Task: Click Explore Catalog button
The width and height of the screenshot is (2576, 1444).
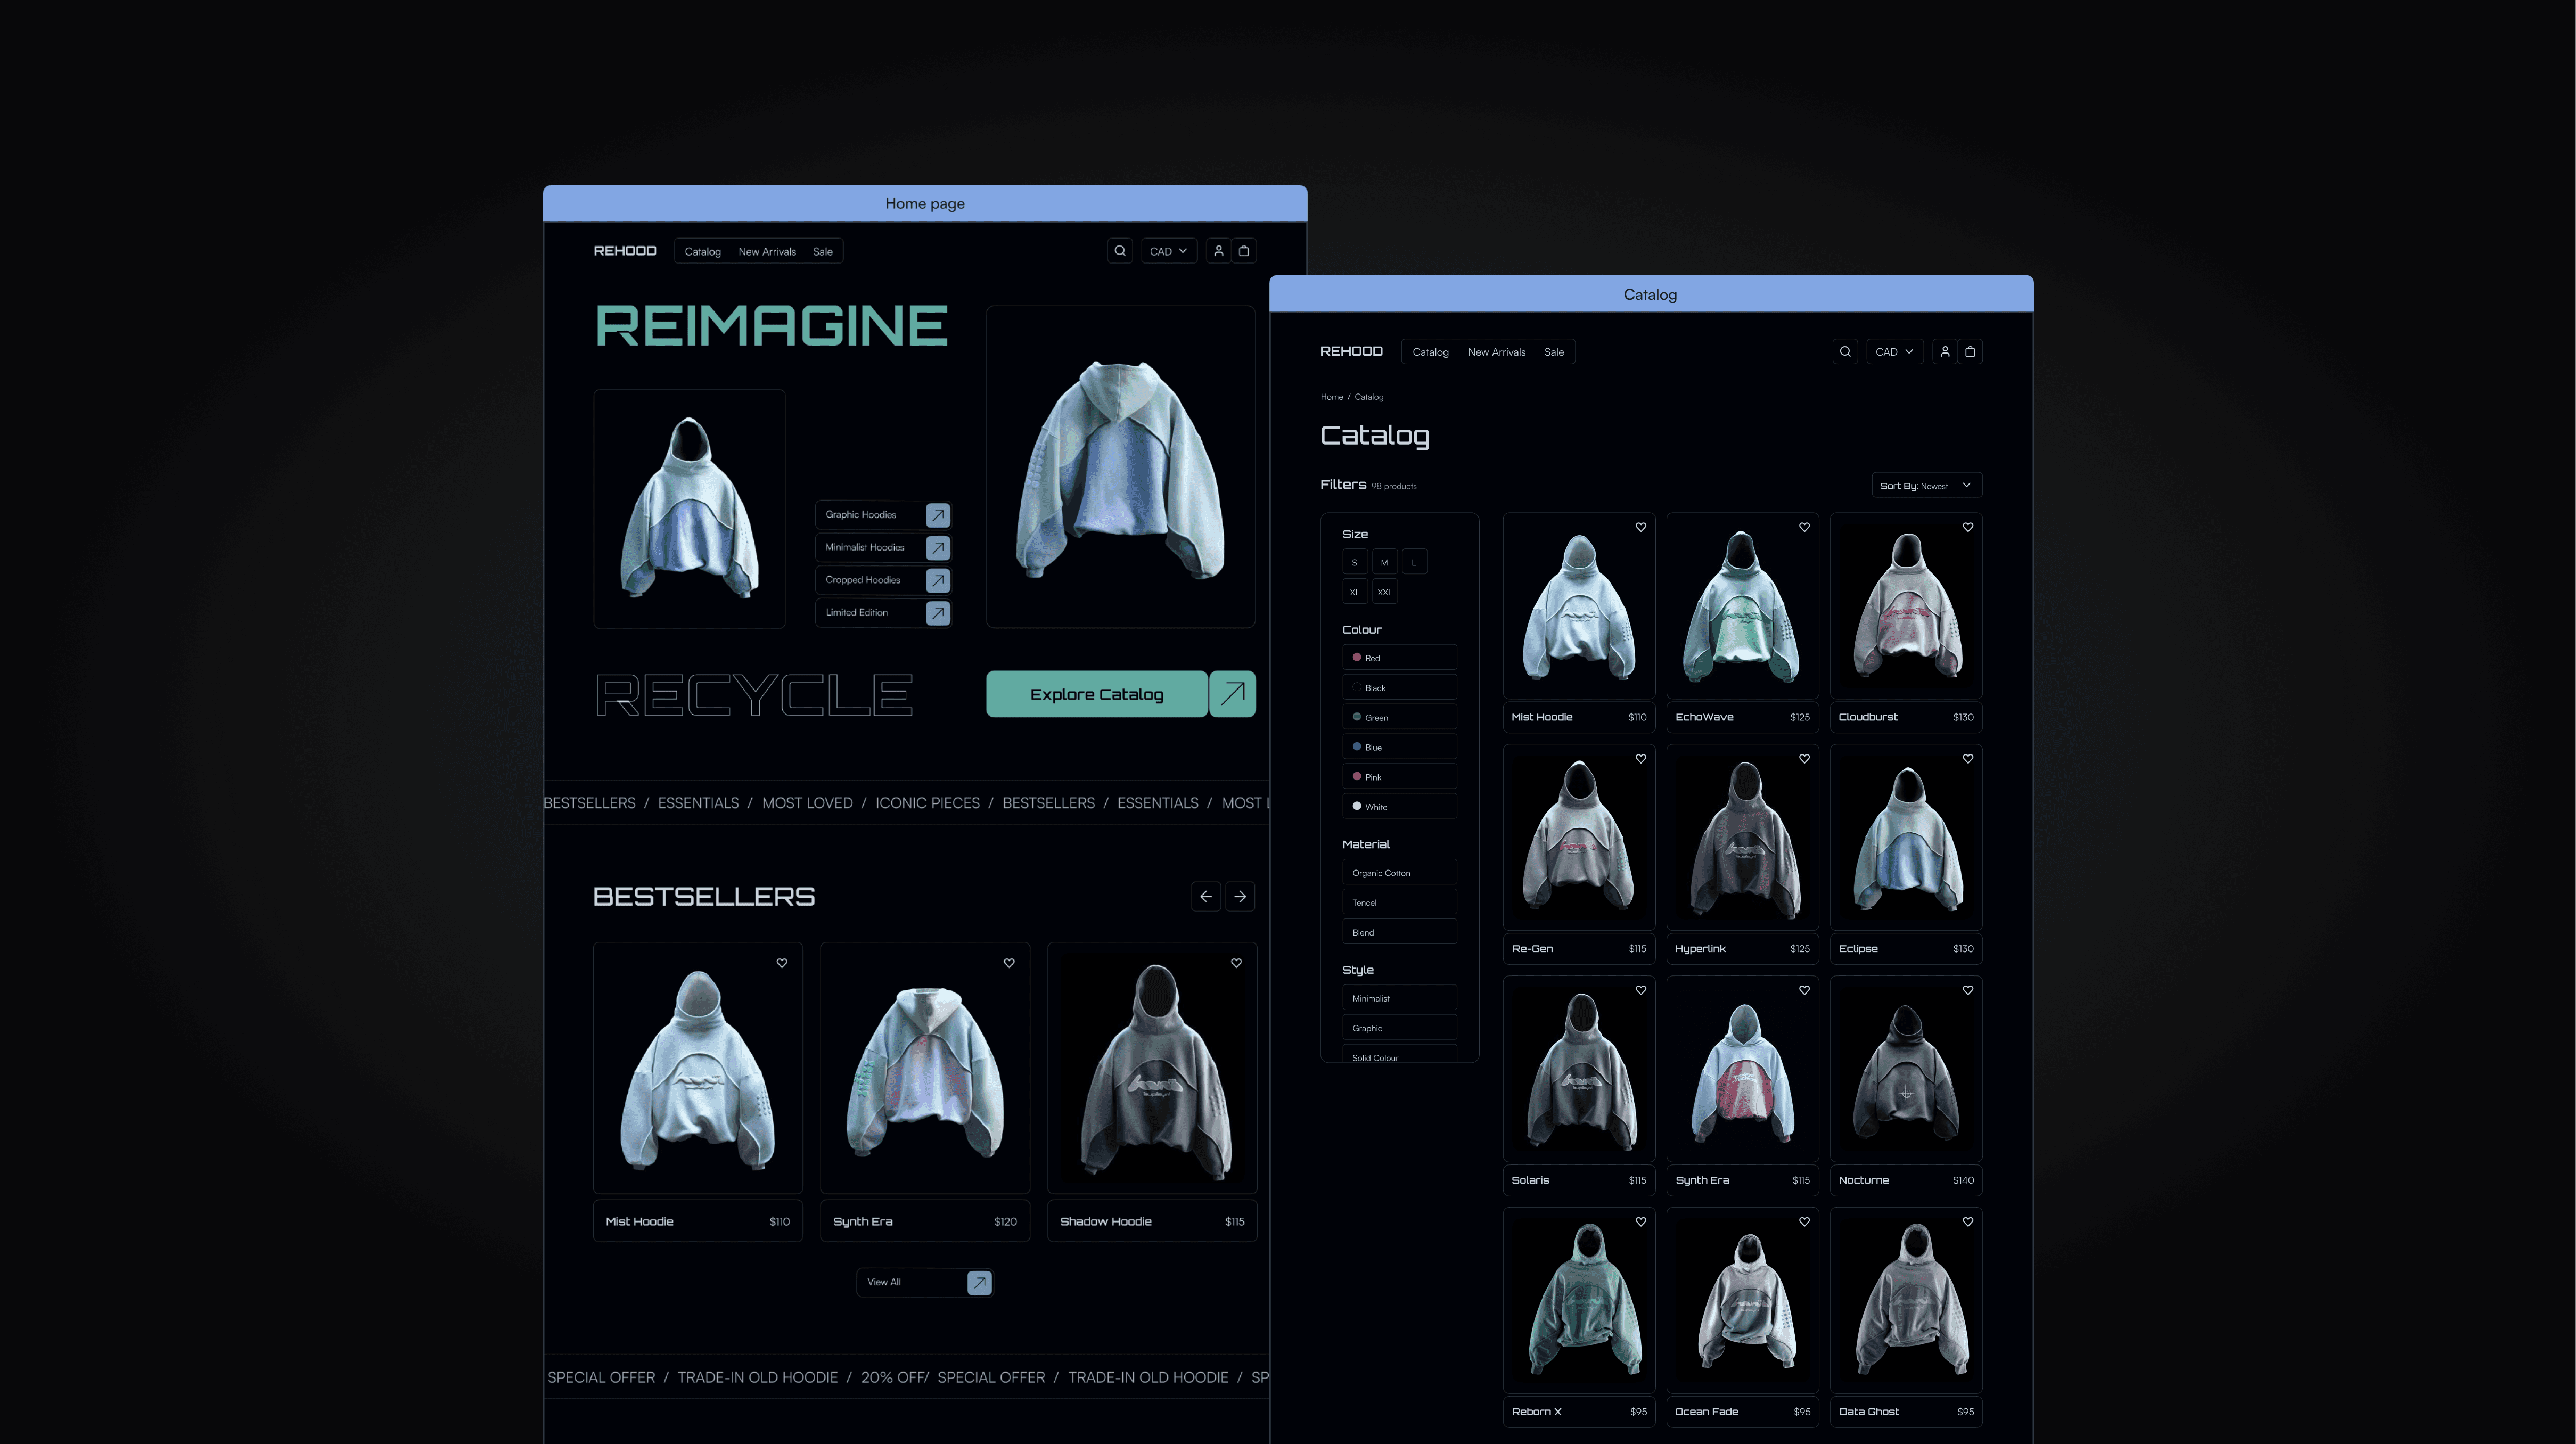Action: click(1096, 694)
